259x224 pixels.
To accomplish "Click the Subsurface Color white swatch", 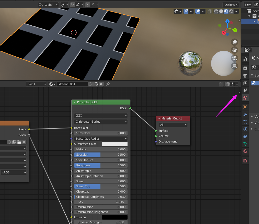I will pyautogui.click(x=115, y=144).
